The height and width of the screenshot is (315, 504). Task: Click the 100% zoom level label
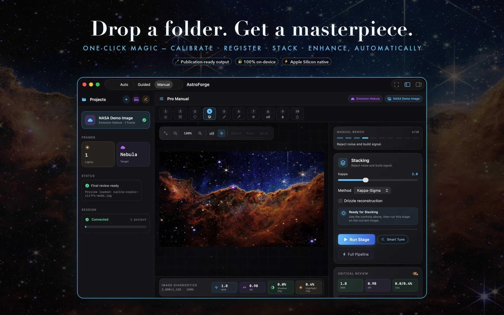click(x=188, y=133)
